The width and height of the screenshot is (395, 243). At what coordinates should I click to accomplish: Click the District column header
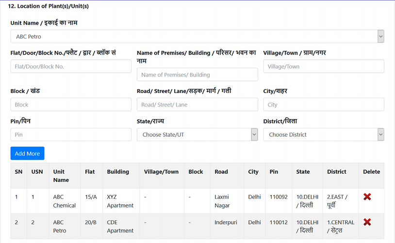[337, 172]
